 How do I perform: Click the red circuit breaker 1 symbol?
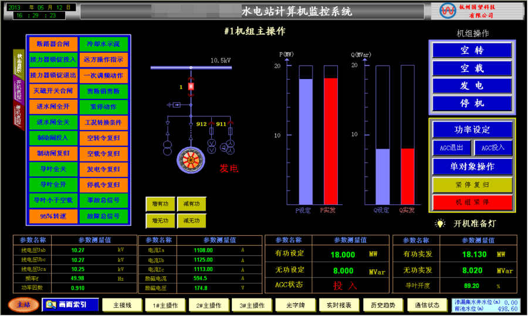coord(190,87)
